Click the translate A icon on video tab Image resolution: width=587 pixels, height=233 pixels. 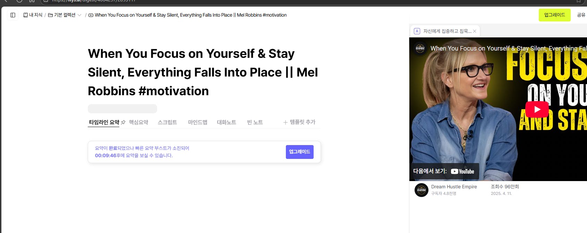(417, 31)
